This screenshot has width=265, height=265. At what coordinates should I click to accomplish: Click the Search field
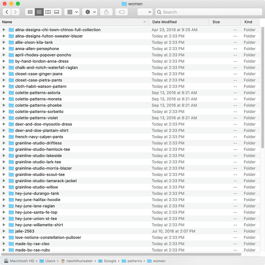click(209, 12)
